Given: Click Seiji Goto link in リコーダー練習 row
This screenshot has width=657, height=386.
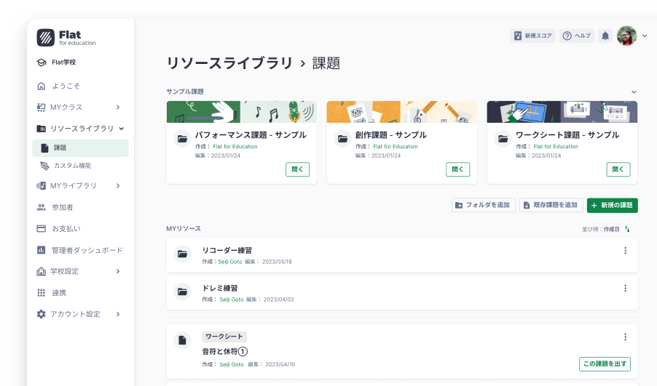Looking at the screenshot, I should coord(230,262).
